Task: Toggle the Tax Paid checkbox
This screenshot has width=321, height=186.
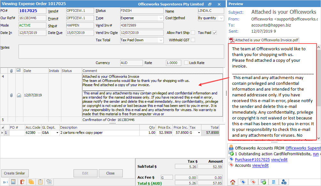Action: [x=215, y=33]
